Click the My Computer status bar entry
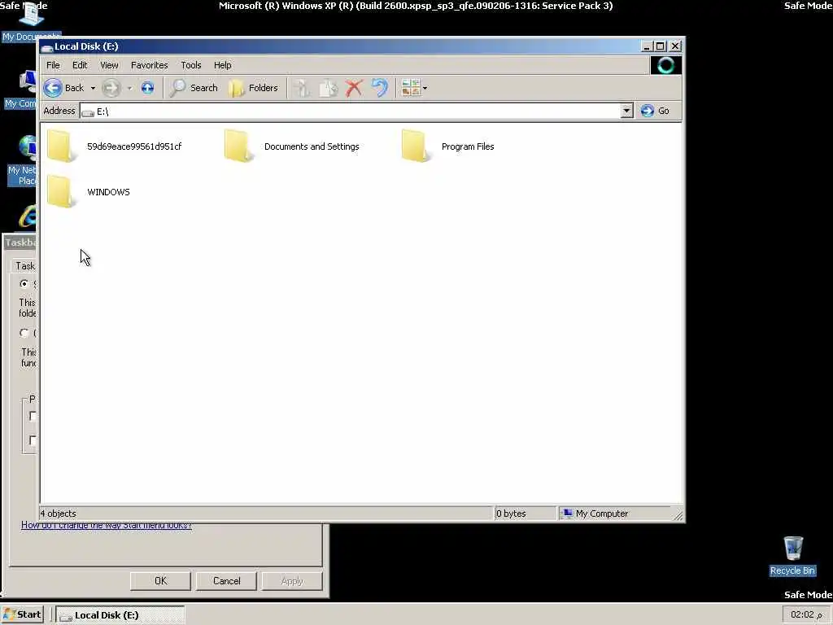833x625 pixels. tap(596, 514)
